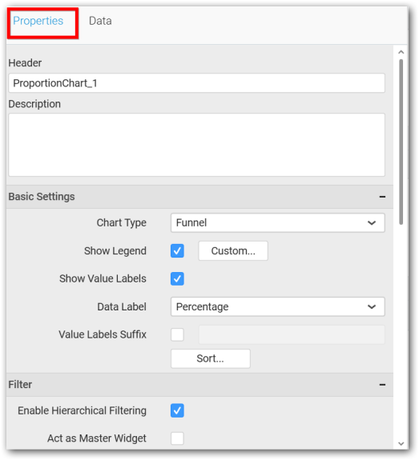Click the vertical scrollbar thumb
Viewport: 419px width, 460px height.
coord(401,142)
